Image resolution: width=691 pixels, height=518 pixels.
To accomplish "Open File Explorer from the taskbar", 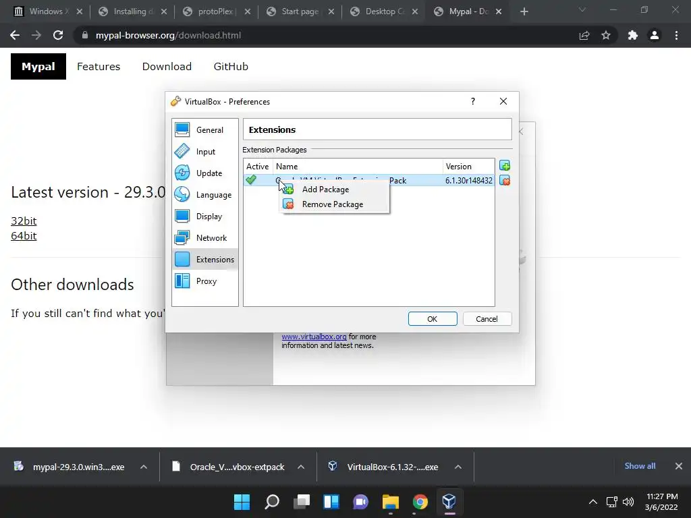I will point(391,502).
